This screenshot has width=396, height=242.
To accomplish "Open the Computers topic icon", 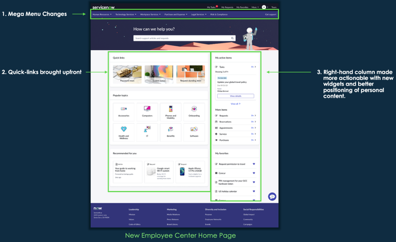I will pyautogui.click(x=147, y=109).
